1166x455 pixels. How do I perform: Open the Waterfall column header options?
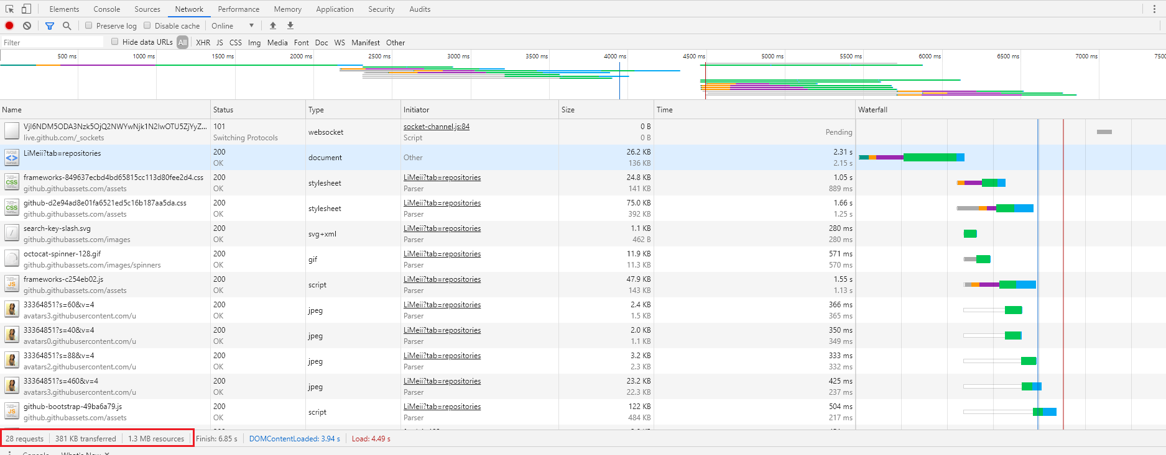[x=1011, y=109]
